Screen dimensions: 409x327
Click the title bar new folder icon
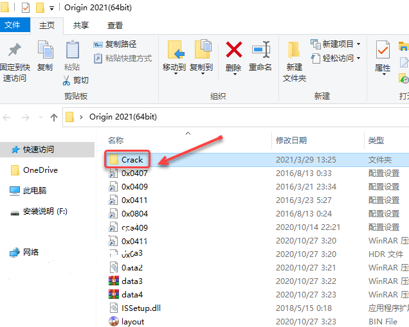[x=40, y=8]
